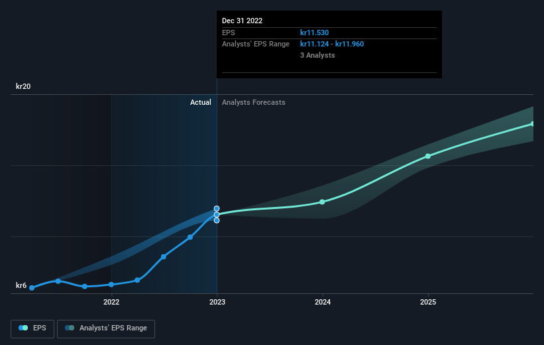
Task: Select the lower analyst range marker at 2023
Action: click(217, 220)
